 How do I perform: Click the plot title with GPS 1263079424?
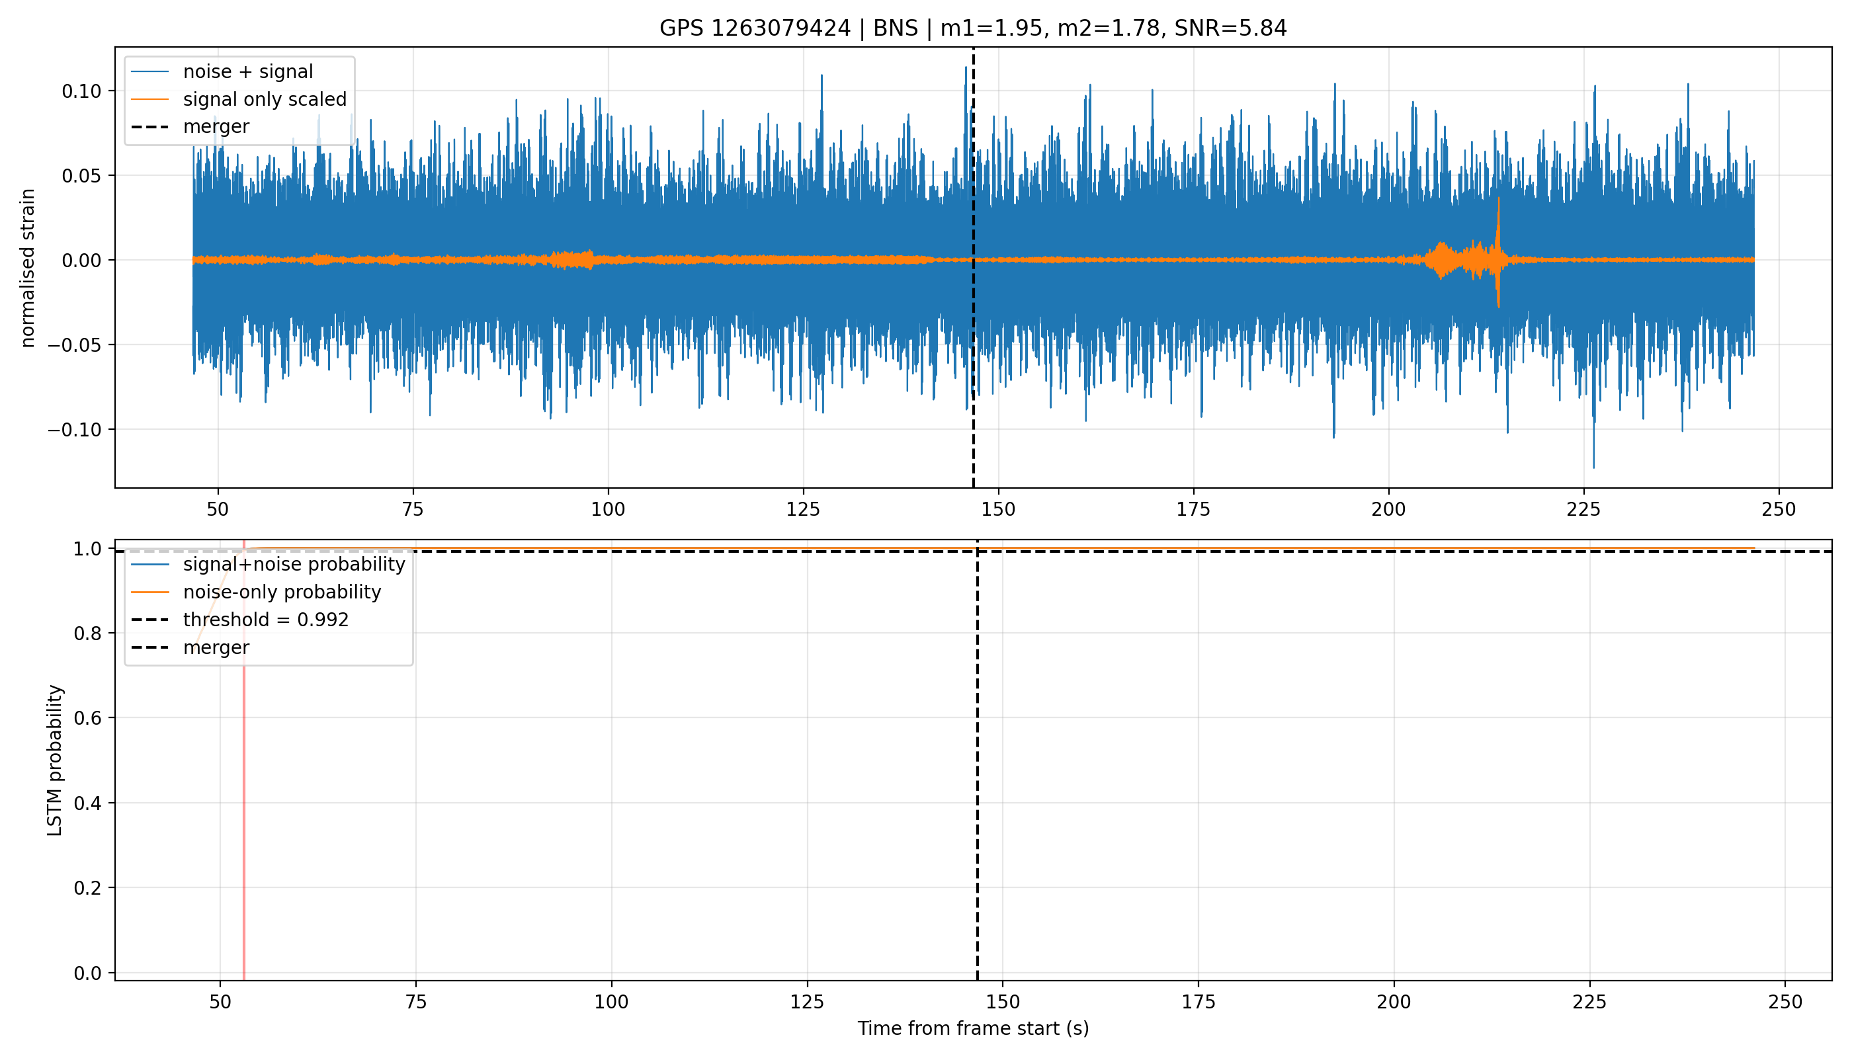click(x=972, y=28)
